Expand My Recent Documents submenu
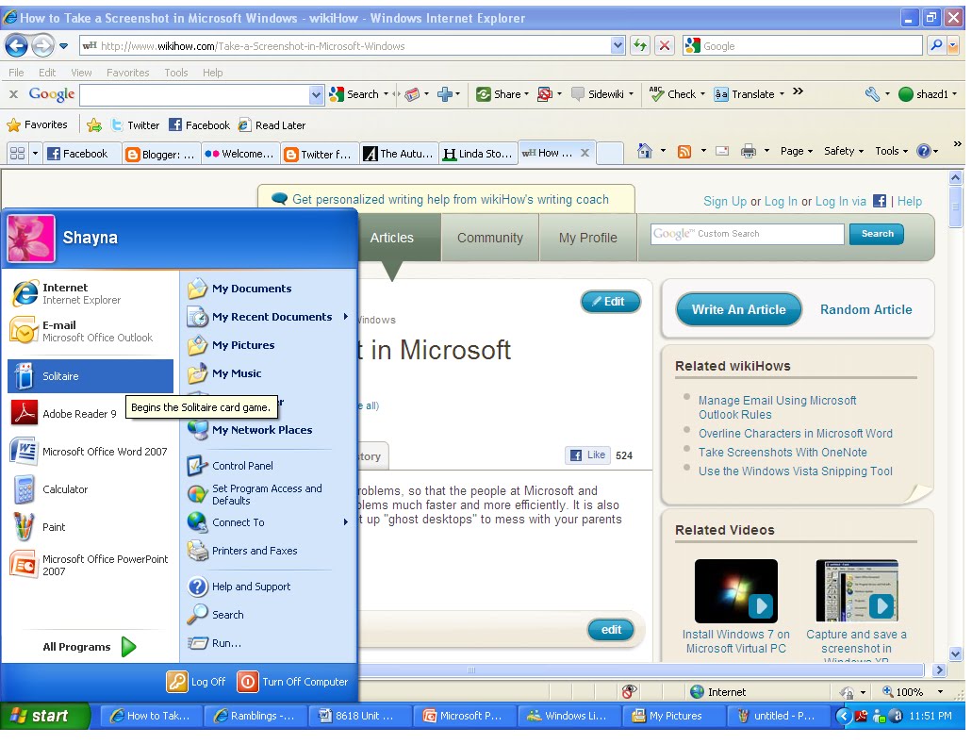Image resolution: width=972 pixels, height=744 pixels. pos(346,317)
